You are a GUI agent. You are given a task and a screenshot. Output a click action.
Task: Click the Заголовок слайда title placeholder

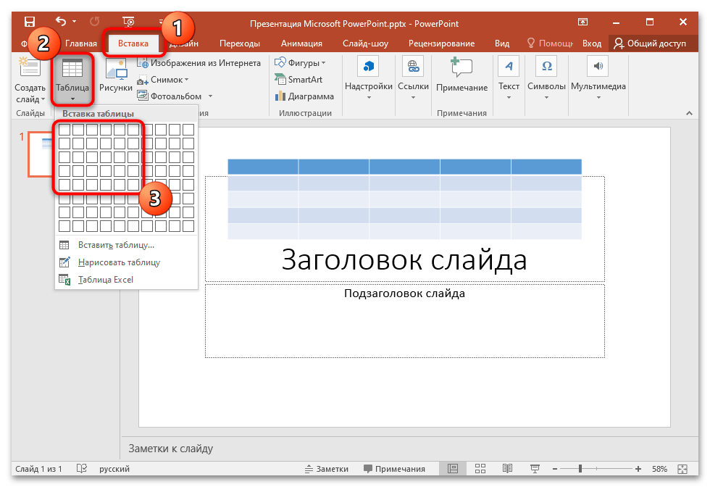point(404,260)
